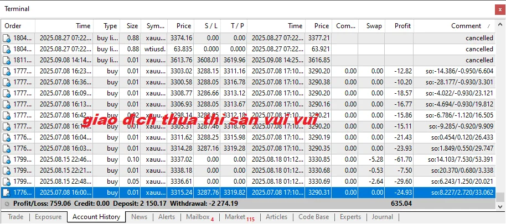The height and width of the screenshot is (224, 506).
Task: Open the Market tab
Action: (x=240, y=217)
